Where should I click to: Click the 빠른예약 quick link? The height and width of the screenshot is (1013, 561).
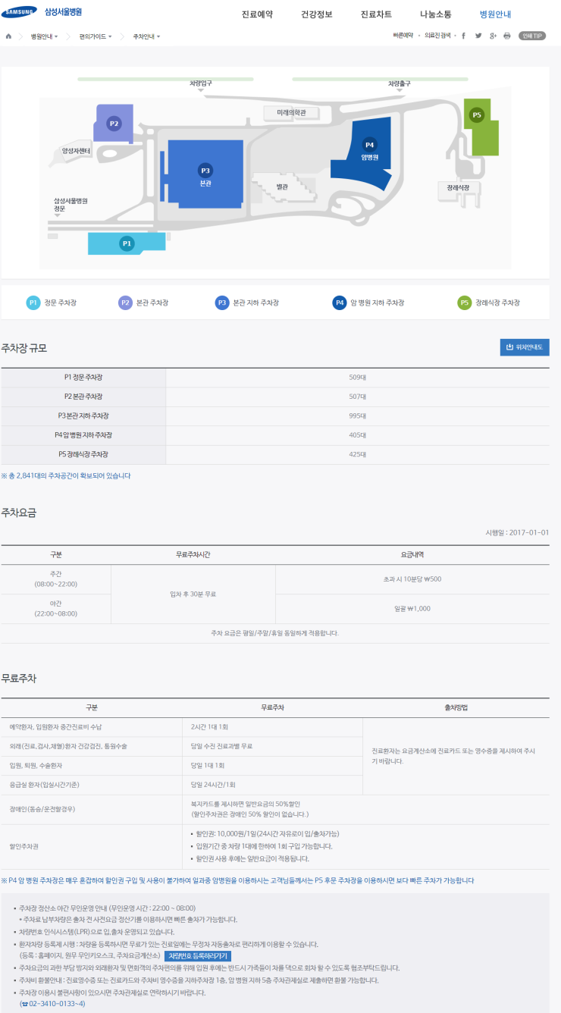pos(403,36)
